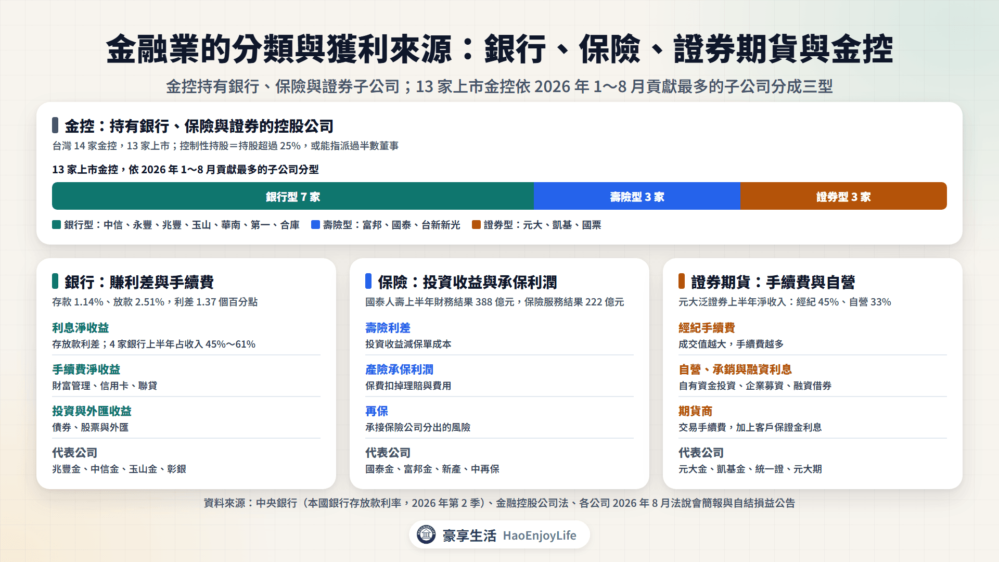Click the text 成交值越大,手續費越多

click(x=731, y=344)
